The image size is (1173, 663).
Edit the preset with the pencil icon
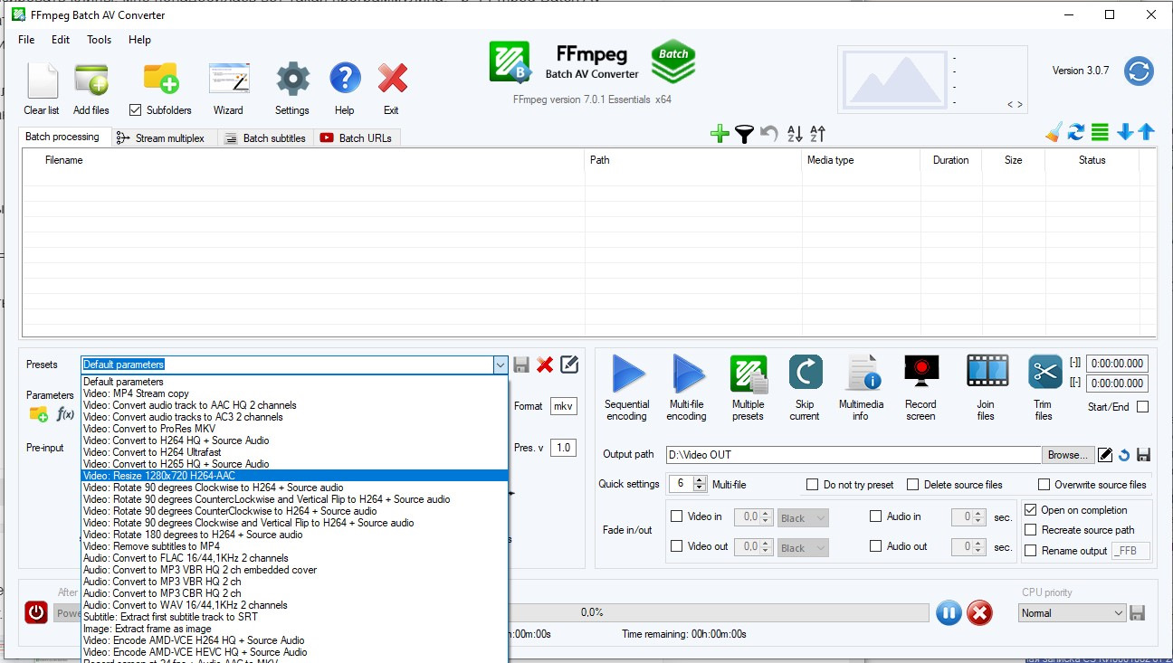pos(569,365)
